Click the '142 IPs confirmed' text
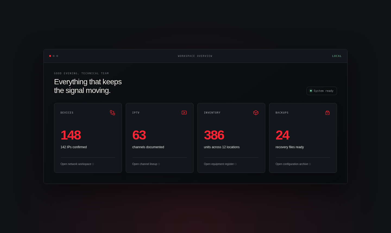The image size is (391, 233). click(x=74, y=147)
